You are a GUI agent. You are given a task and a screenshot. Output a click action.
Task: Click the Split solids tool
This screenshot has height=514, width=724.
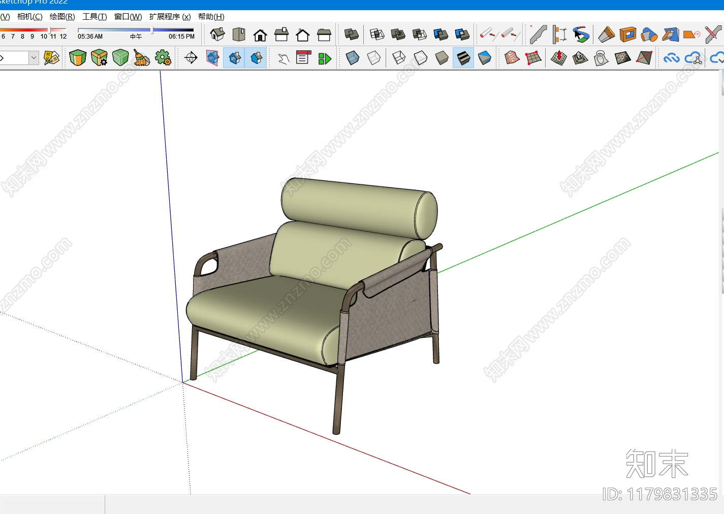coord(462,35)
